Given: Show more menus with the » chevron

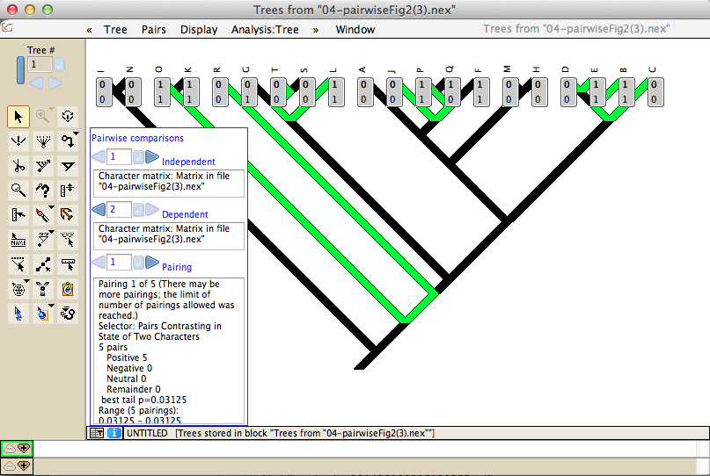Looking at the screenshot, I should click(x=316, y=29).
